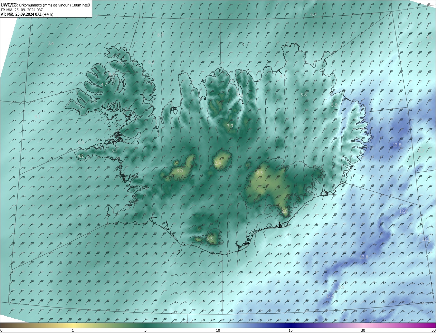Click the 15 tick on the color scale
Image resolution: width=436 pixels, height=333 pixels.
pyautogui.click(x=291, y=330)
